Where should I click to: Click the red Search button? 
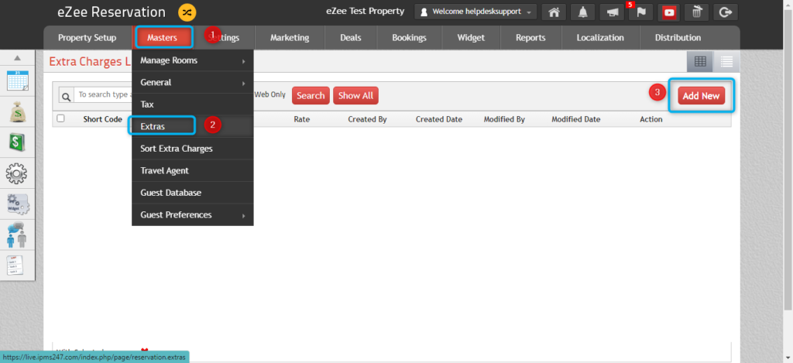311,95
